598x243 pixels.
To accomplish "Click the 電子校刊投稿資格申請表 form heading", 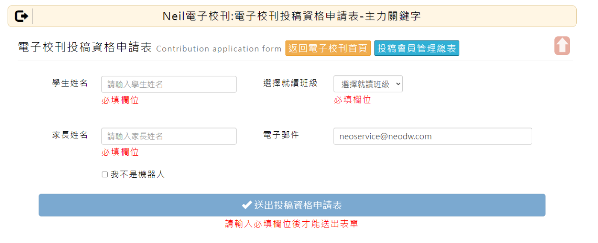I will (x=85, y=47).
